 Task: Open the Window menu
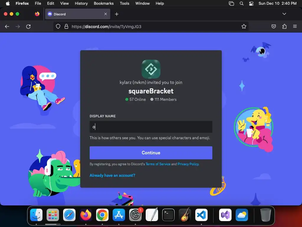click(142, 3)
